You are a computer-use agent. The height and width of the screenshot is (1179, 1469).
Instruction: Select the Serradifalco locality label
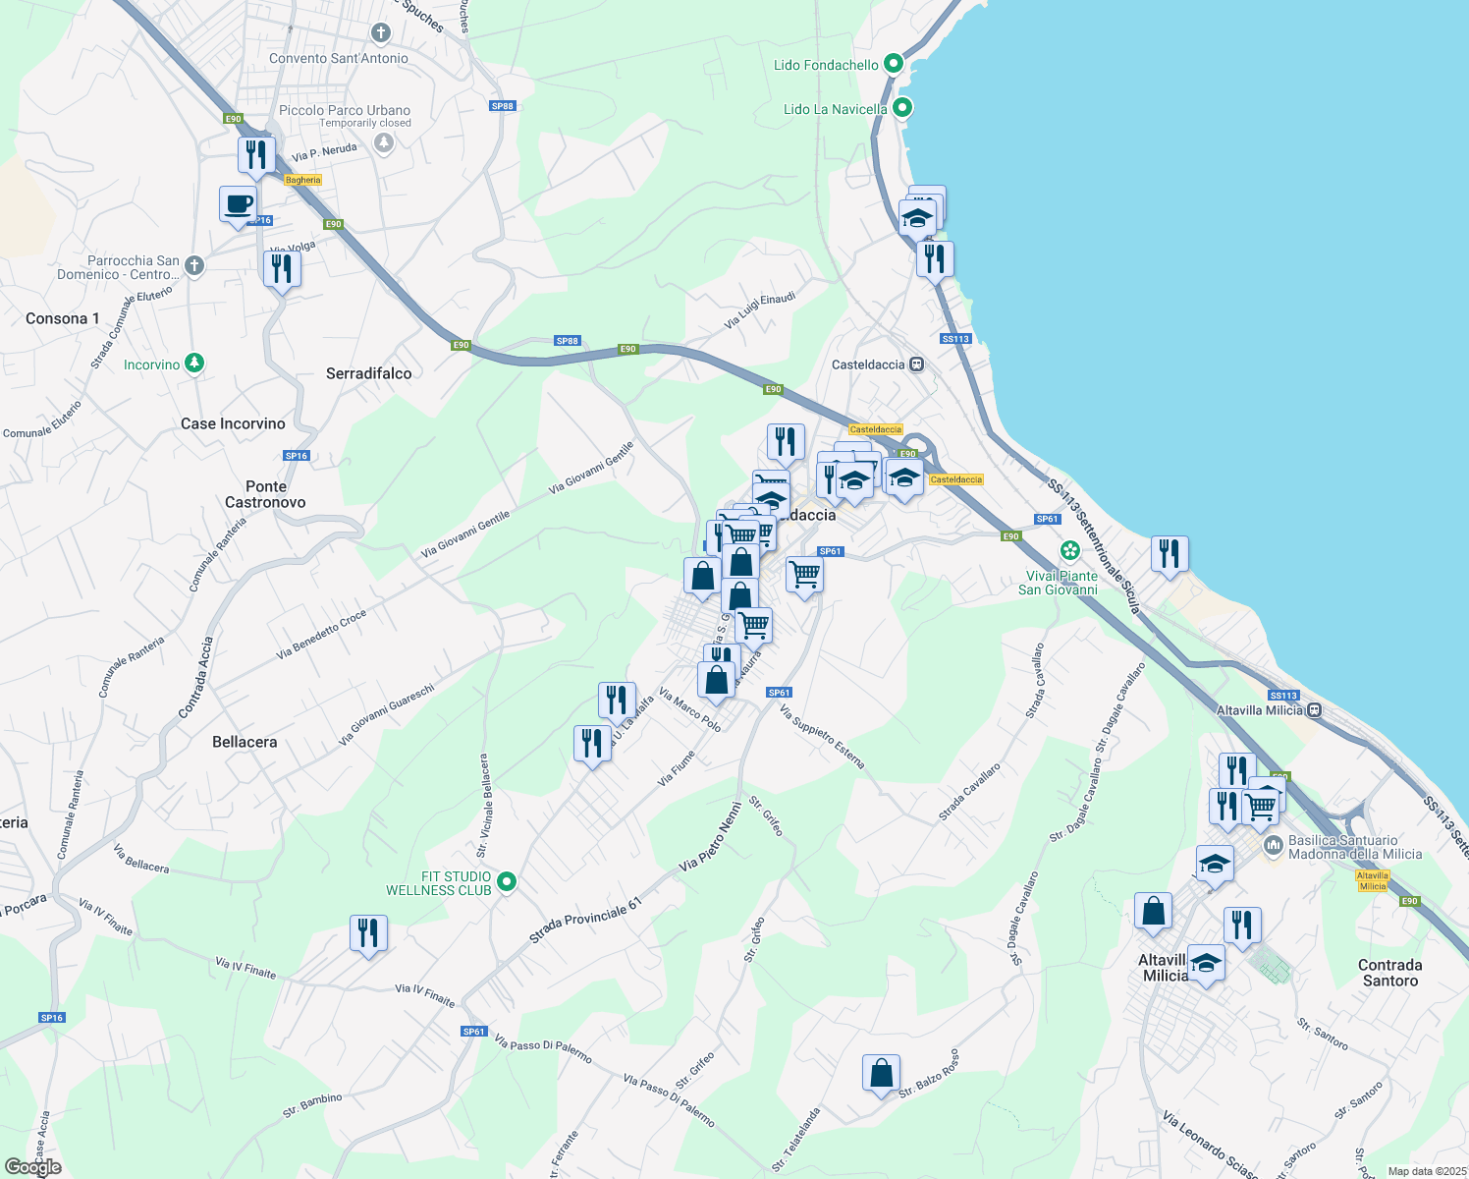(369, 373)
